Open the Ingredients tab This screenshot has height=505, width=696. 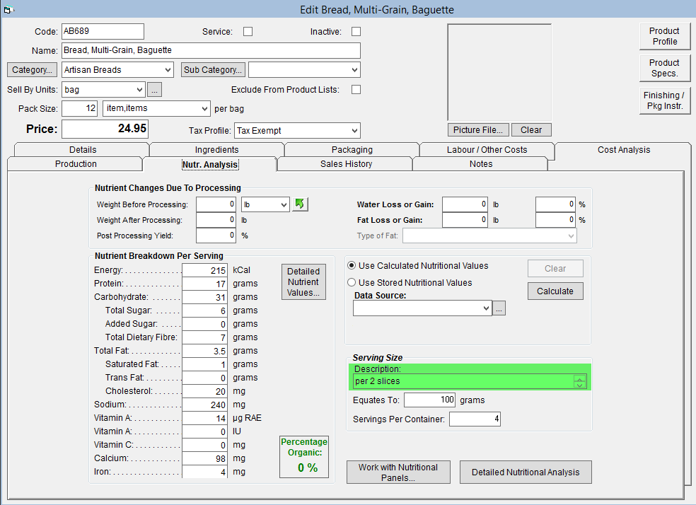pos(216,149)
